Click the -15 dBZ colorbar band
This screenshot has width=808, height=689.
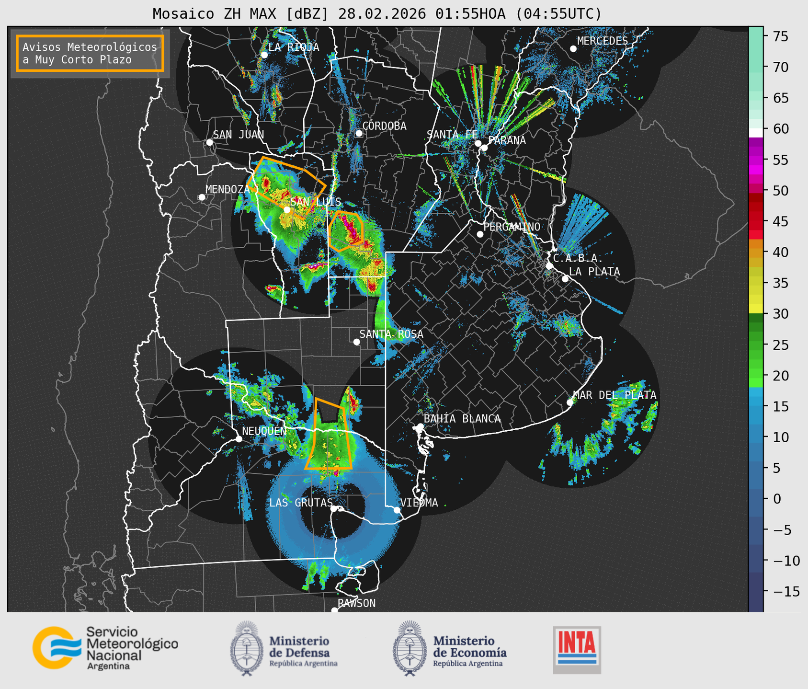pos(756,591)
